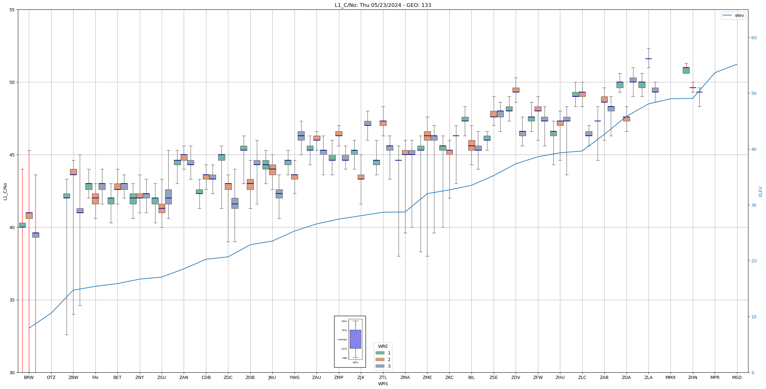Click the green WRE 1 legend swatch

[380, 353]
